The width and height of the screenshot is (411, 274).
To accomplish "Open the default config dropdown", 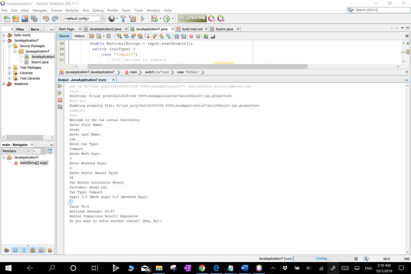I will tap(103, 18).
